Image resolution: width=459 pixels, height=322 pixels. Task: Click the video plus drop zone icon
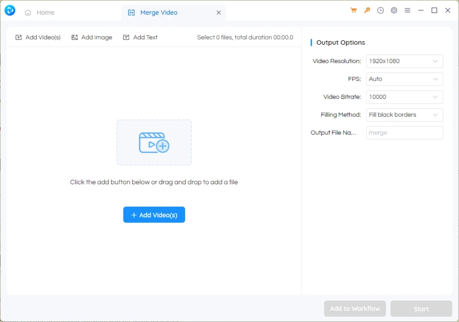(154, 142)
